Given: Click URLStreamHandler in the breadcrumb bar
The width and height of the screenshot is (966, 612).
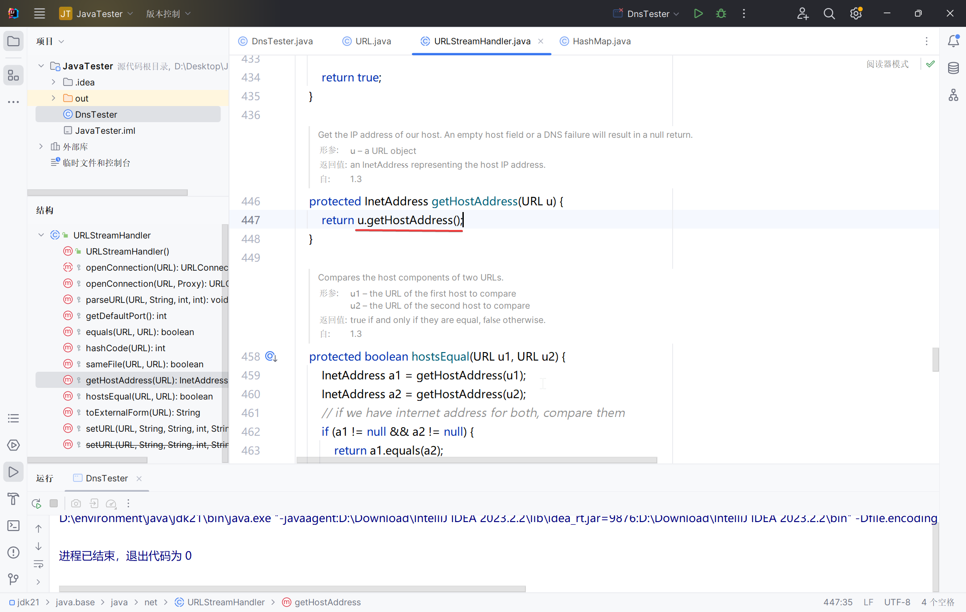Looking at the screenshot, I should pos(225,602).
